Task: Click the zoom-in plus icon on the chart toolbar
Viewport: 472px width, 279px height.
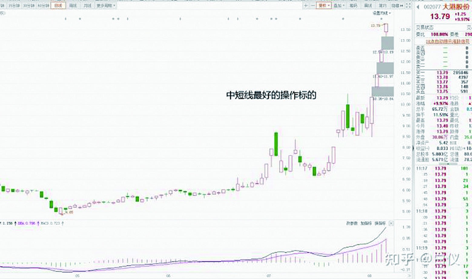Action: pyautogui.click(x=306, y=6)
